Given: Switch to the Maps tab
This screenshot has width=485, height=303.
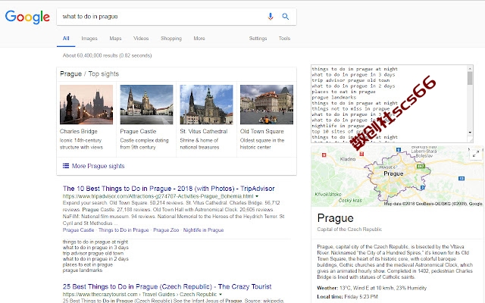Looking at the screenshot, I should coord(115,39).
